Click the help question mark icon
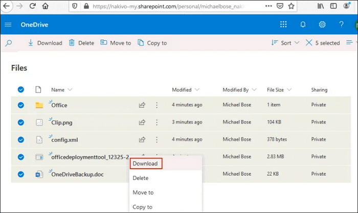The width and height of the screenshot is (358, 213). 342,25
